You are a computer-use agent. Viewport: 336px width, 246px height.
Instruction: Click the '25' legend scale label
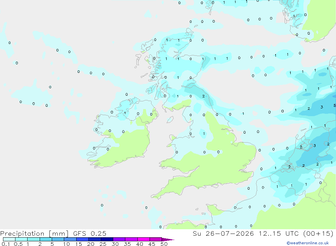[103, 244]
